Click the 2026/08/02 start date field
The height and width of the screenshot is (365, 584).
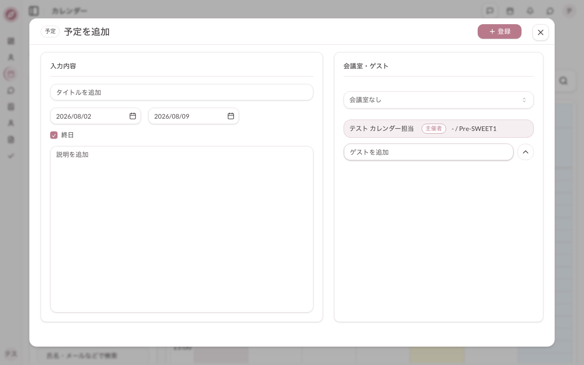click(95, 116)
